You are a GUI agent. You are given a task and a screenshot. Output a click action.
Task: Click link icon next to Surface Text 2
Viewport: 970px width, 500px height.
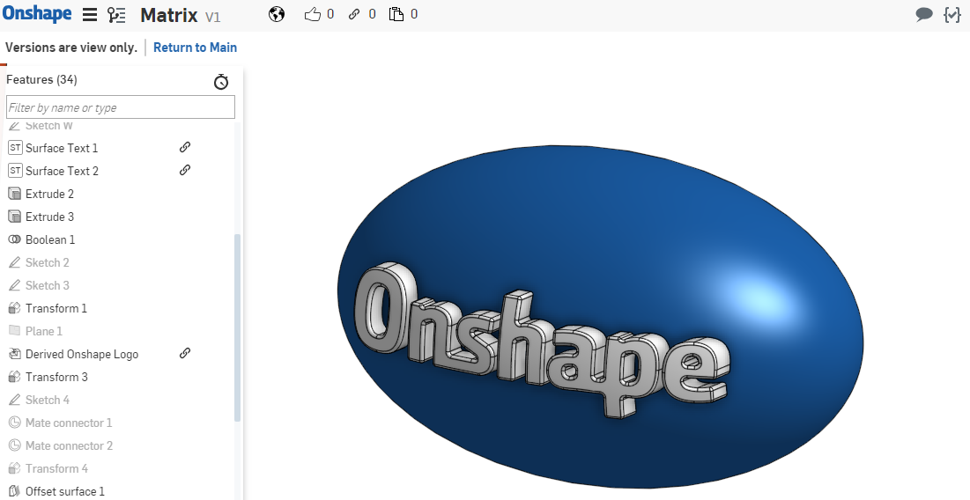[185, 170]
